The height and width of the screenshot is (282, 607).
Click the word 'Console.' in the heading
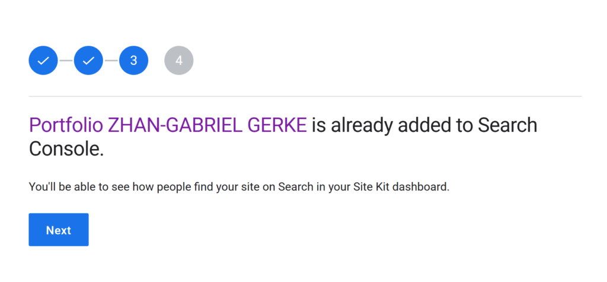(x=66, y=149)
